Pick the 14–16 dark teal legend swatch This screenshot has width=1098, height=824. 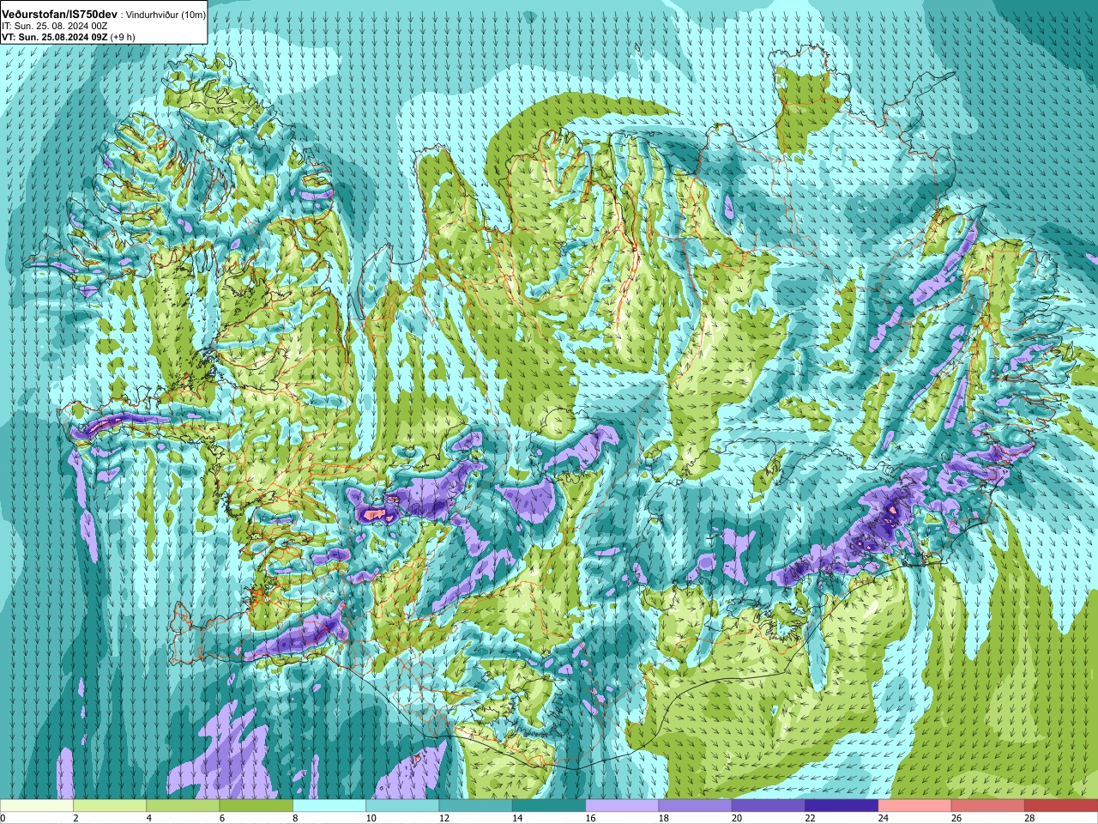pyautogui.click(x=549, y=806)
